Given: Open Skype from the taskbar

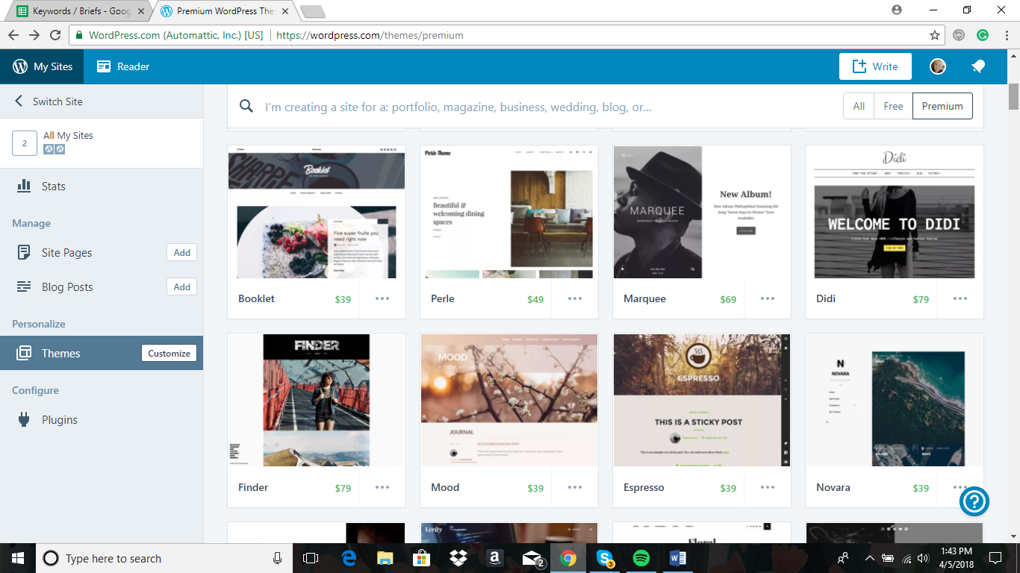Looking at the screenshot, I should pyautogui.click(x=605, y=558).
